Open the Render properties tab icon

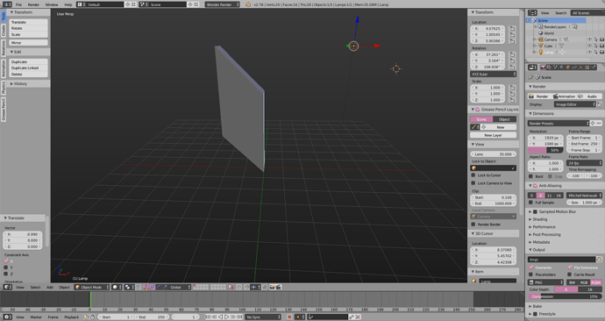pos(543,68)
